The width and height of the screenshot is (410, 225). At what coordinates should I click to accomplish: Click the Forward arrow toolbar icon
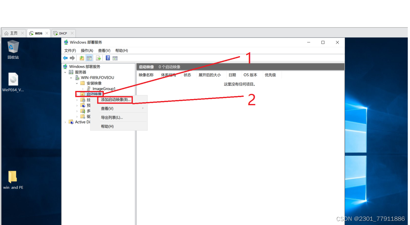coord(72,58)
